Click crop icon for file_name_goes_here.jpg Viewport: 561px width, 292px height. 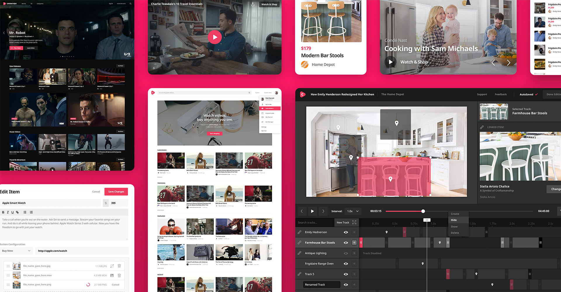pos(112,266)
